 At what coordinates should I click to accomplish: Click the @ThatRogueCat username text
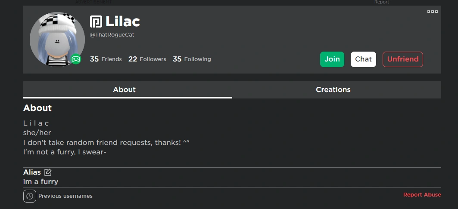tap(112, 35)
